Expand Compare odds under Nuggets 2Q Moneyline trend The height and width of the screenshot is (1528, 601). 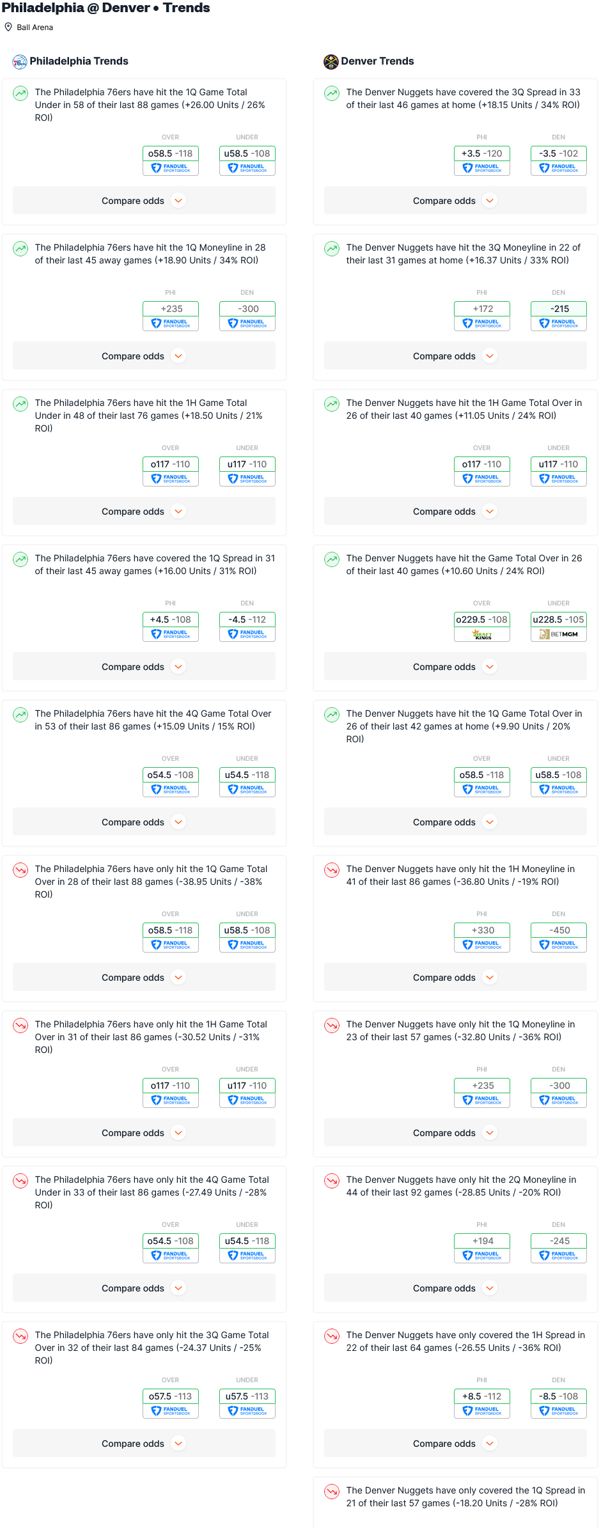(455, 1288)
